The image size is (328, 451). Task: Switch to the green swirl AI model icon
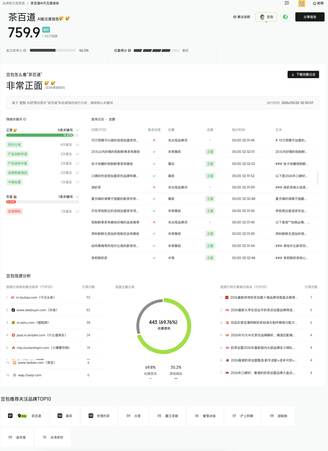pyautogui.click(x=285, y=17)
